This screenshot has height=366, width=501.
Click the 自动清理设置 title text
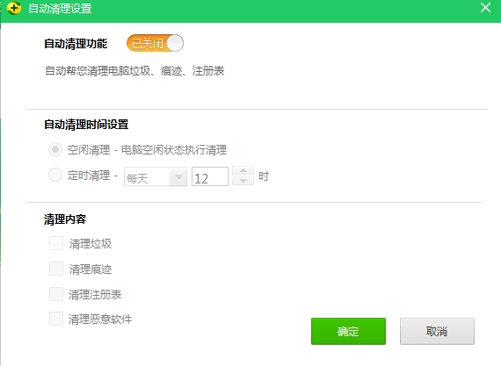(60, 8)
